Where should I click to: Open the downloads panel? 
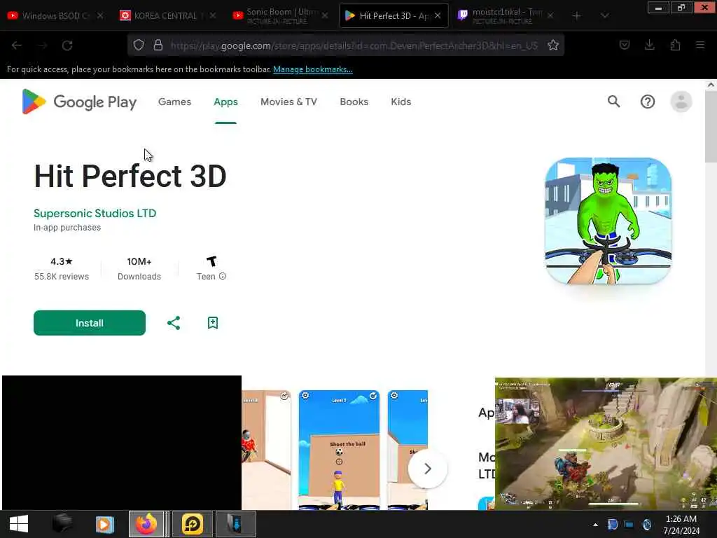click(x=649, y=45)
